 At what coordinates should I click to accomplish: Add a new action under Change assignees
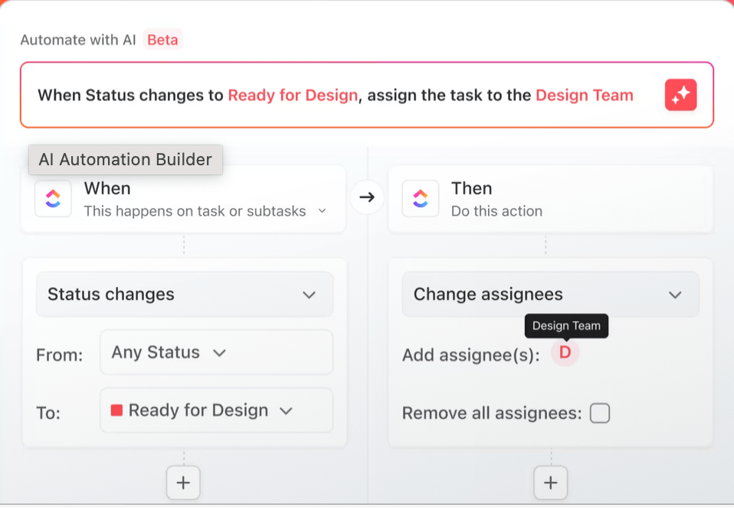[x=550, y=482]
